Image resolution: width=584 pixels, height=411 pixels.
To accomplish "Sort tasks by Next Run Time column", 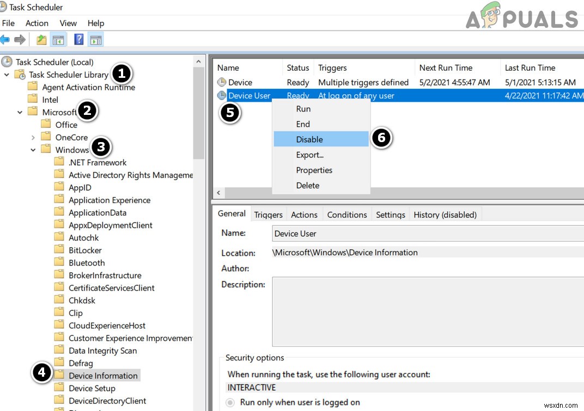I will (446, 68).
